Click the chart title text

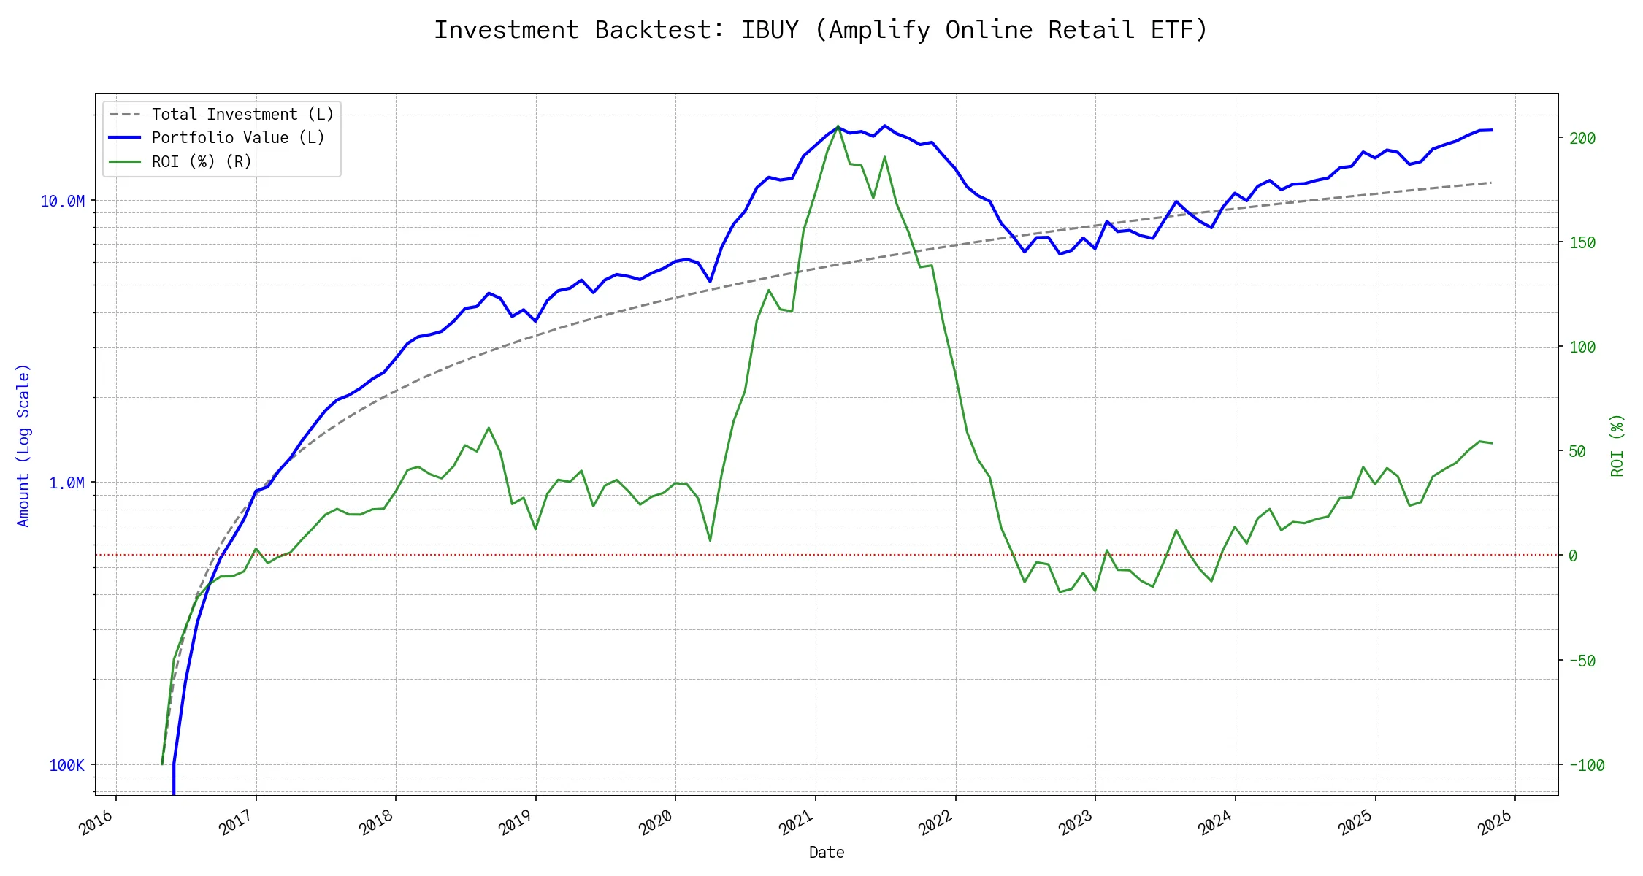[821, 30]
